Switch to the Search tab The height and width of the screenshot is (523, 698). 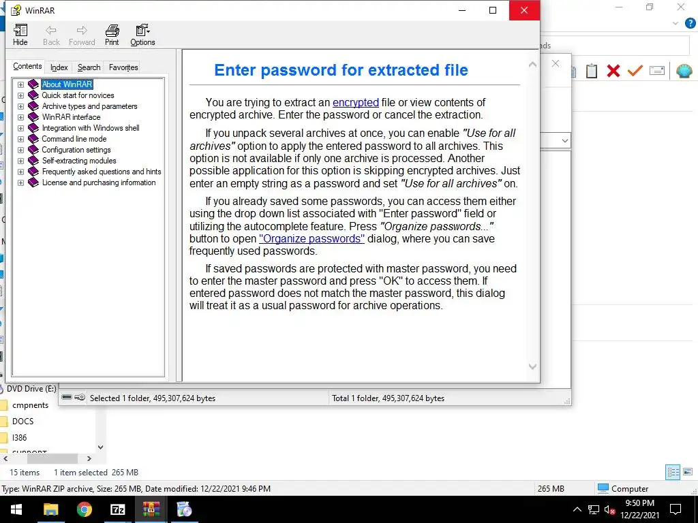89,67
